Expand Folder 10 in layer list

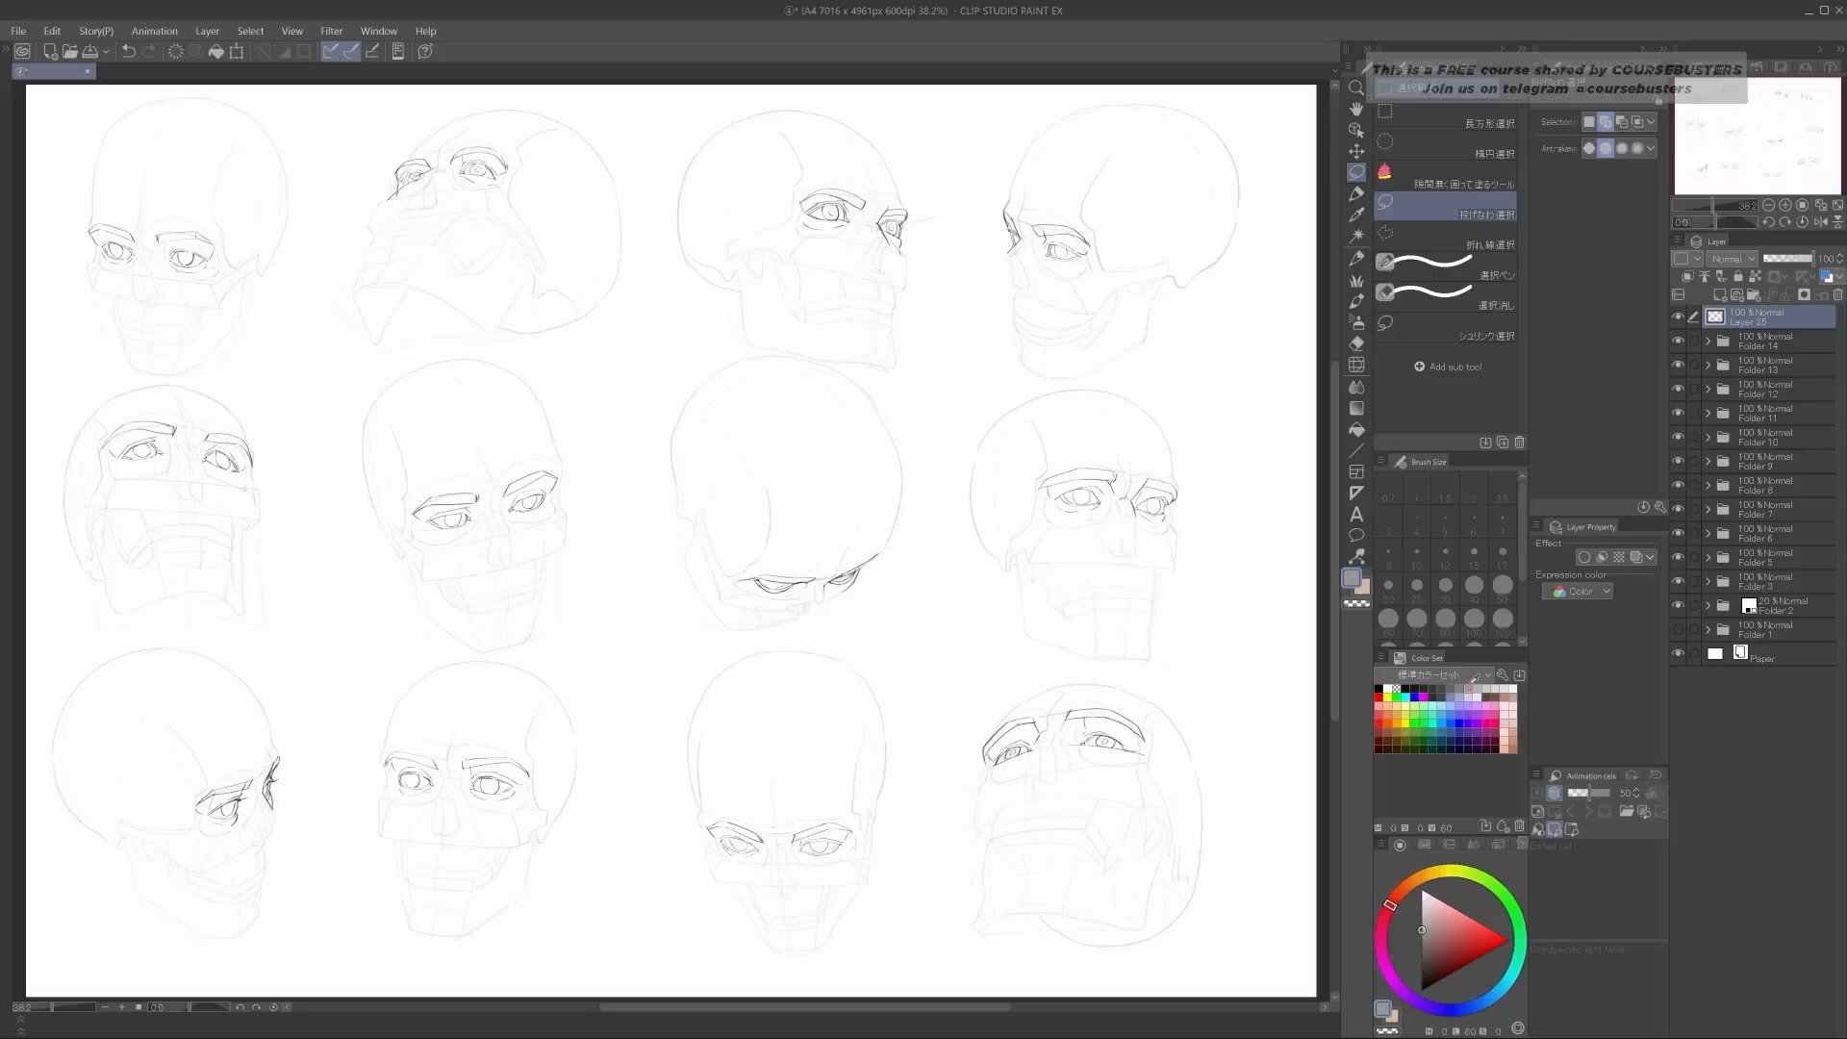1708,438
